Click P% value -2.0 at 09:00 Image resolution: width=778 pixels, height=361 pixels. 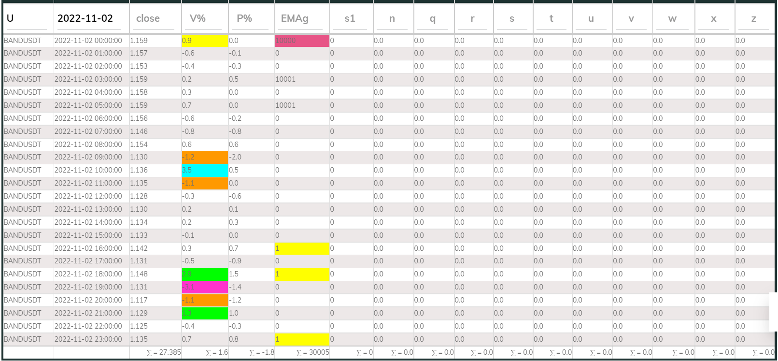click(252, 157)
